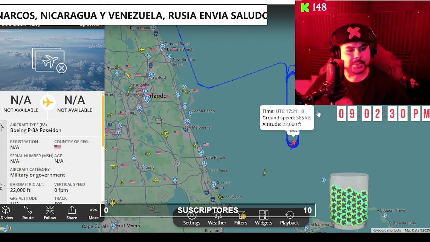This screenshot has width=430, height=242.
Task: Click the Ground speed 365 kts tooltip line
Action: 287,118
